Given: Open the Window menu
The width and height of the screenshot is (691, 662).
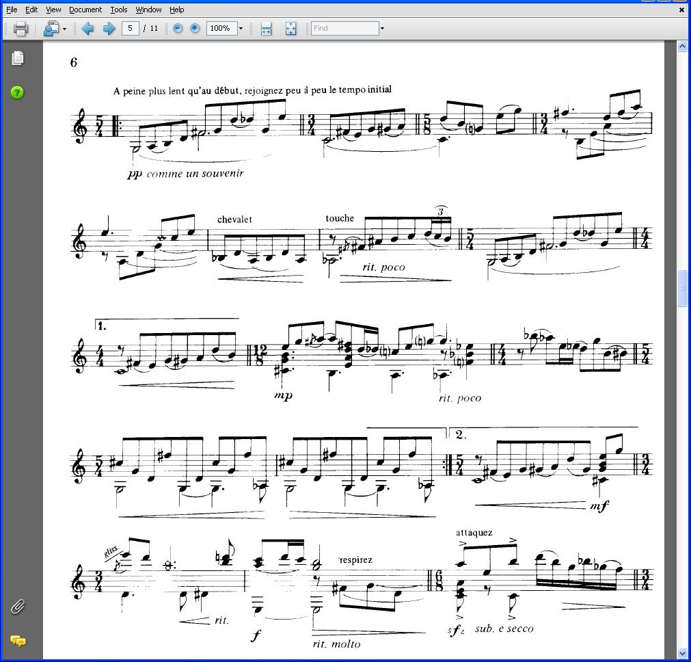Looking at the screenshot, I should pos(148,10).
